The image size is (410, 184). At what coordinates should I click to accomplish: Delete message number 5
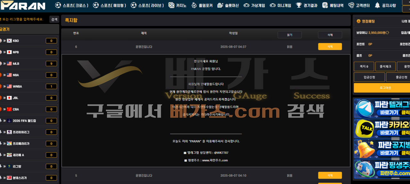pos(330,175)
